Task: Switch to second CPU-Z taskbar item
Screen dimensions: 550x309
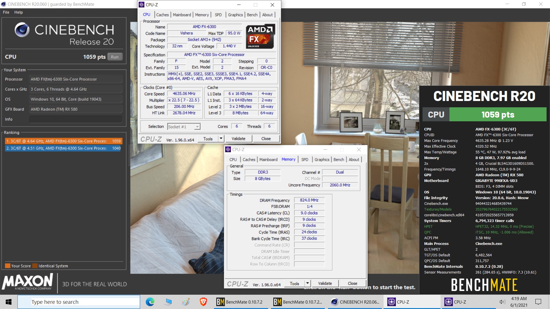Action: [469, 302]
